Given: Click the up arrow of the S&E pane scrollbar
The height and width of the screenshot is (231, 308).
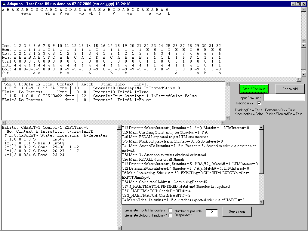Looking at the screenshot, I should pyautogui.click(x=227, y=84).
